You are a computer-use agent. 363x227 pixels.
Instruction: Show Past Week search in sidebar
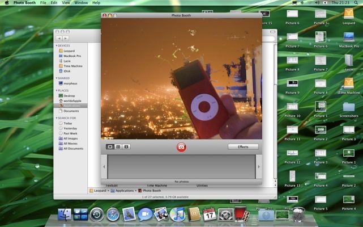tap(70, 133)
